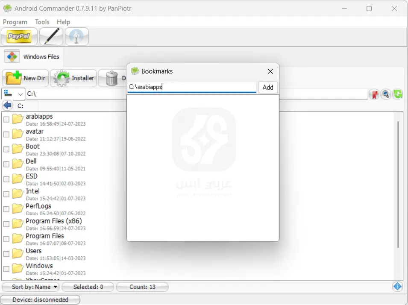Open the Sort by Name dropdown
408x305 pixels.
(x=30, y=287)
